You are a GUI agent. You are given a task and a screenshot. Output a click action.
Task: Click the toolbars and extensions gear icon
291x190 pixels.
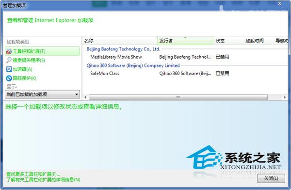coord(9,51)
